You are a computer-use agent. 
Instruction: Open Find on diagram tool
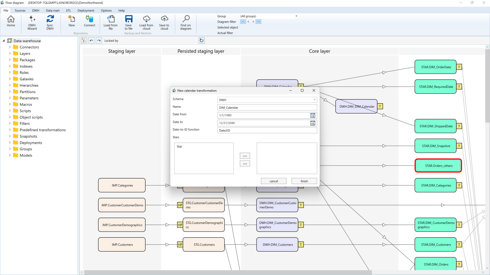point(186,23)
